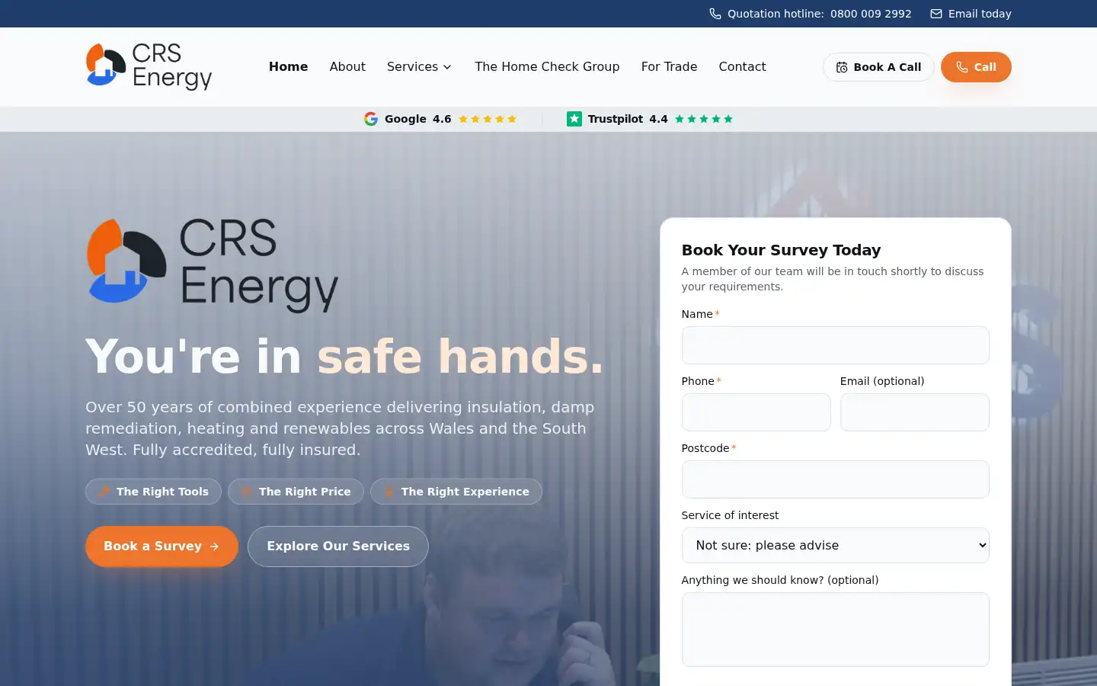Click the Google yellow star rating
Image resolution: width=1097 pixels, height=686 pixels.
point(488,119)
